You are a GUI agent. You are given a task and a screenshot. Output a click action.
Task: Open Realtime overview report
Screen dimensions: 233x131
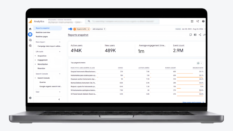[43, 32]
